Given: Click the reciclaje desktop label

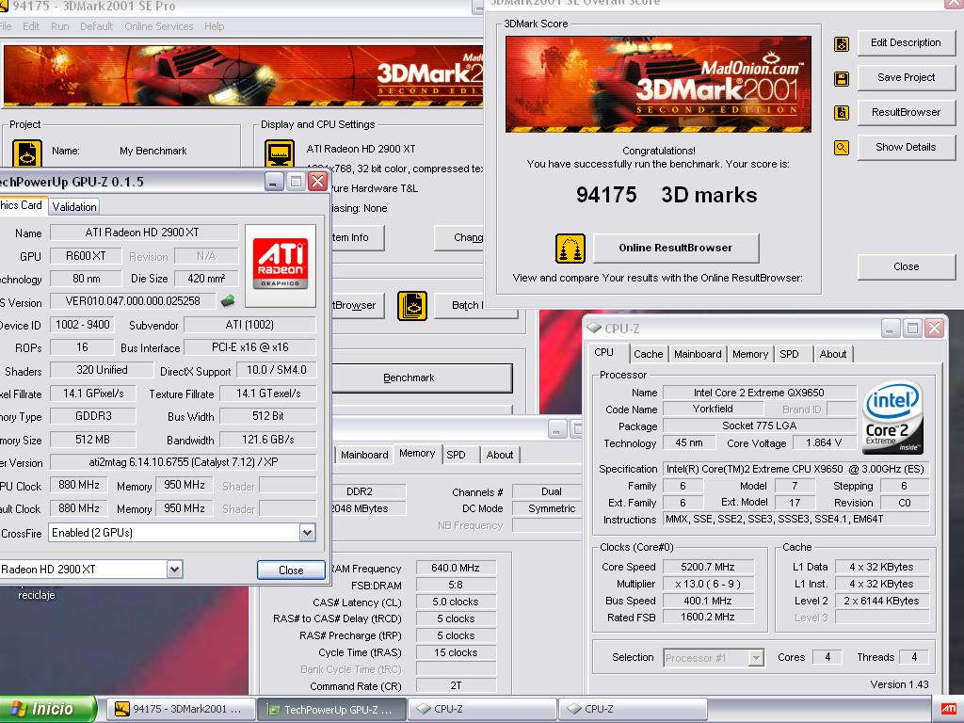Looking at the screenshot, I should tap(37, 595).
